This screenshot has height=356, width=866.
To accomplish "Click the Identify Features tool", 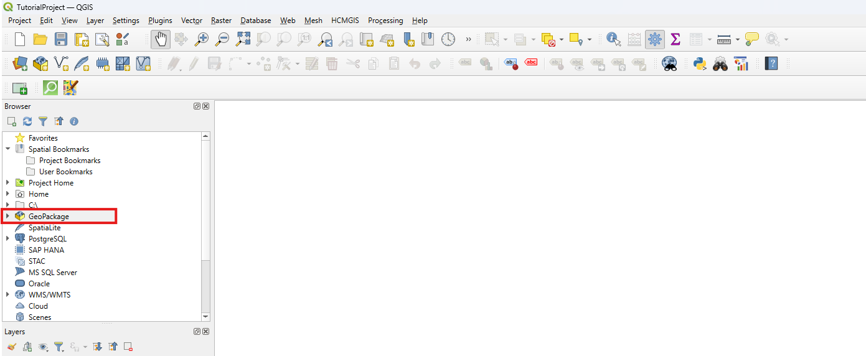I will tap(613, 39).
